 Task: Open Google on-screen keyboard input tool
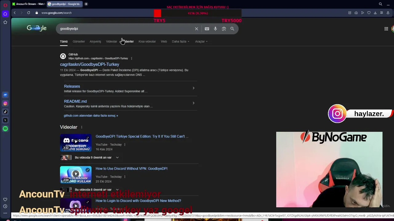pos(207,29)
